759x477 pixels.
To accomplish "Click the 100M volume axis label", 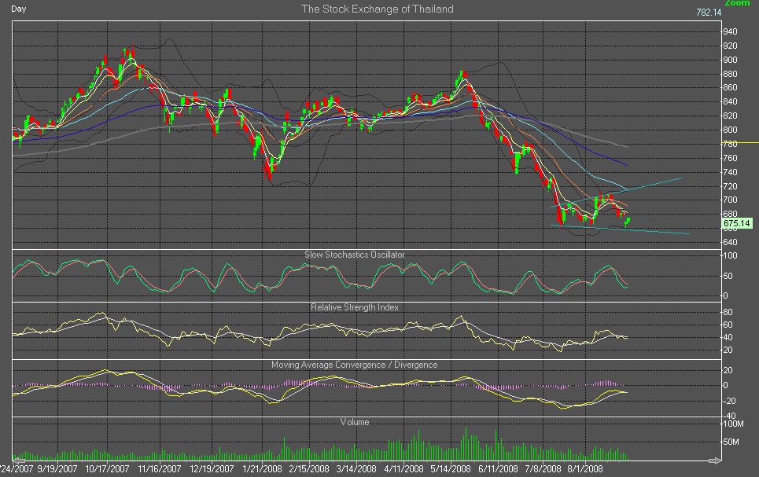I will 733,424.
